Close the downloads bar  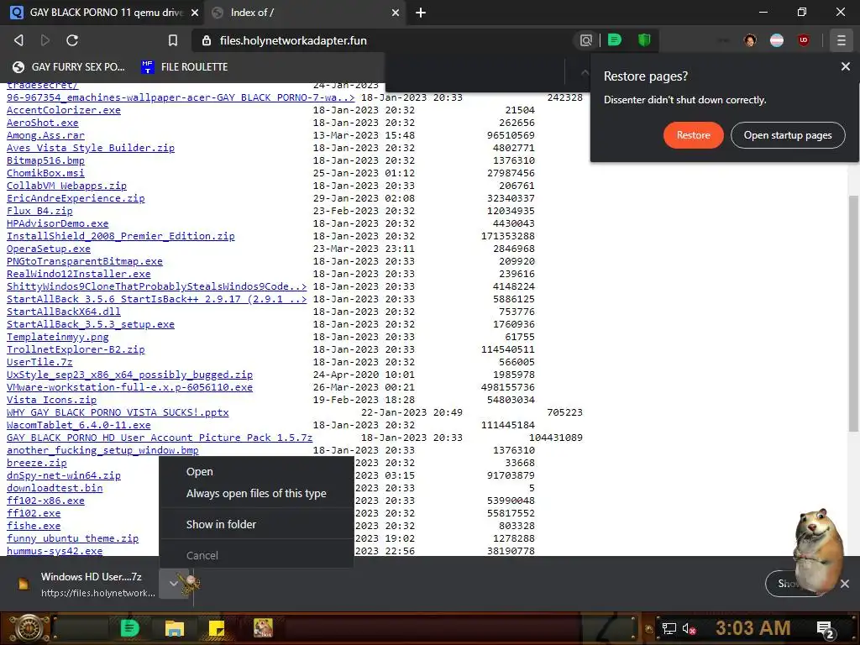[845, 584]
